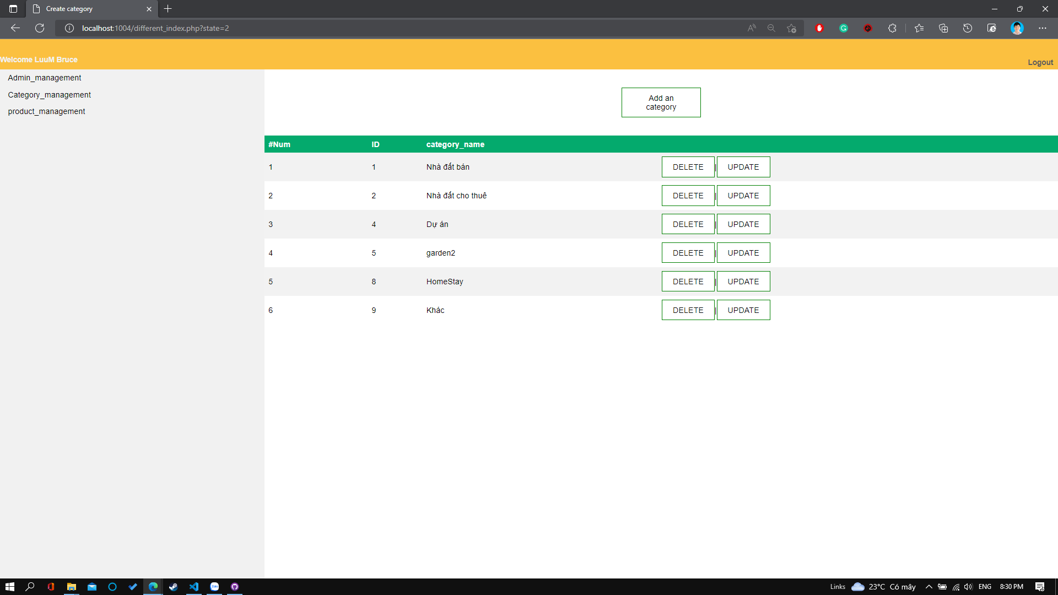Launch Visual Studio Code from the taskbar
1058x595 pixels.
pyautogui.click(x=194, y=586)
